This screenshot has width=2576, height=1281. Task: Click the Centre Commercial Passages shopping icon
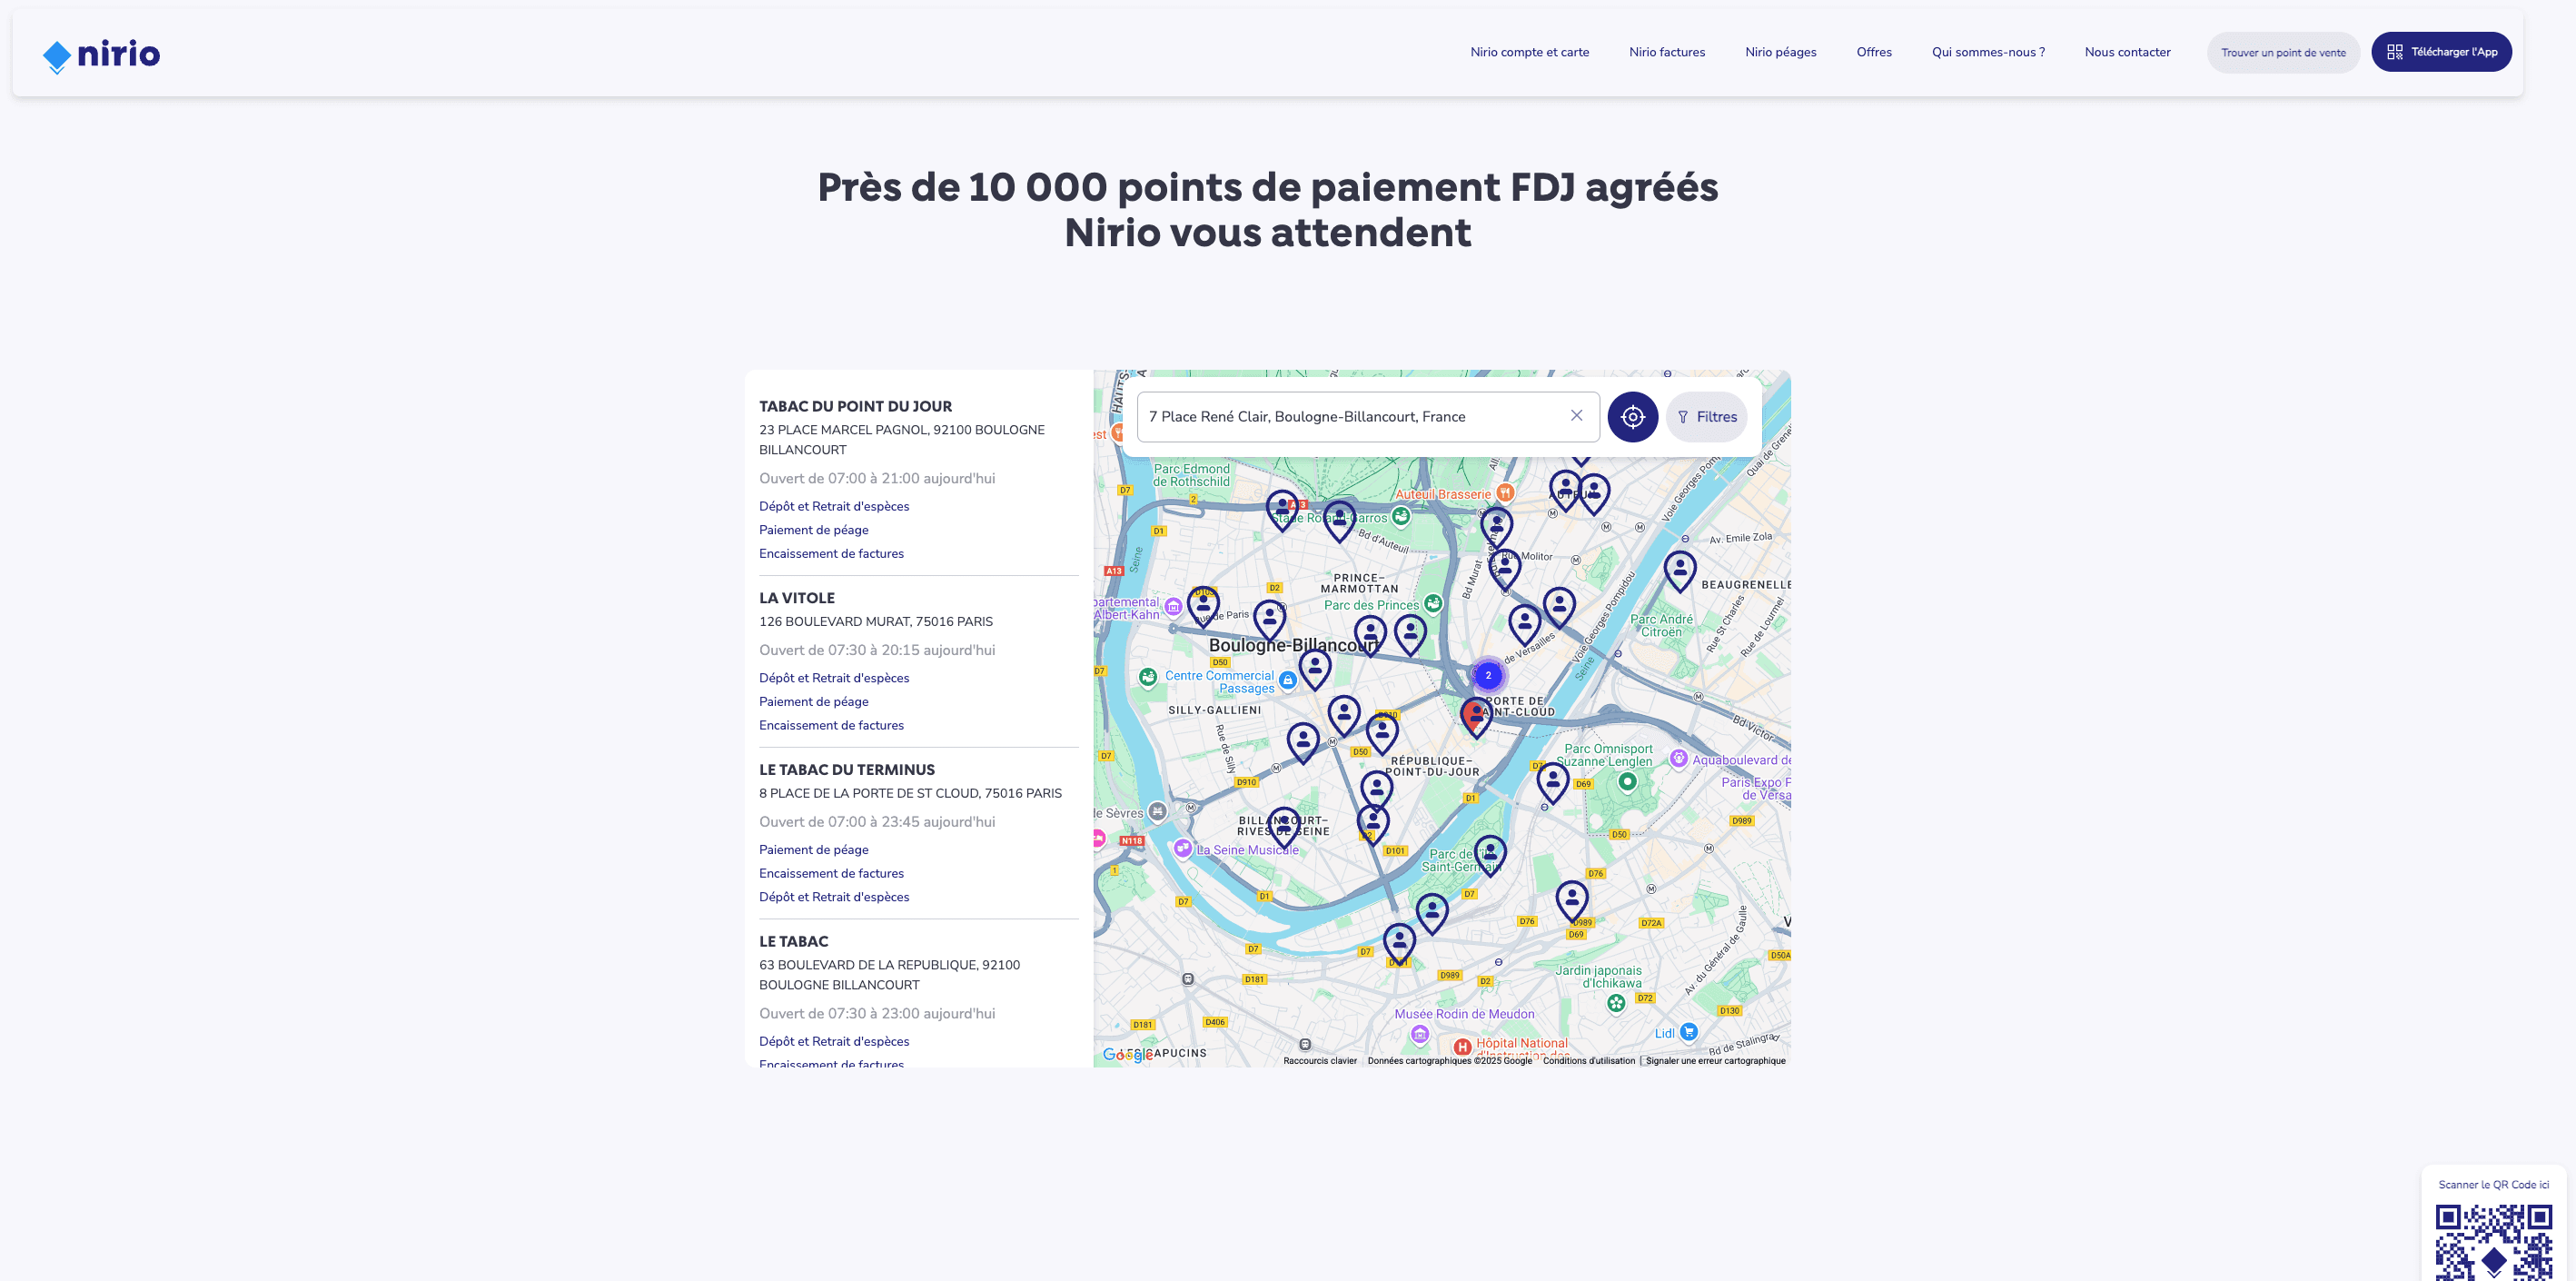[1288, 680]
